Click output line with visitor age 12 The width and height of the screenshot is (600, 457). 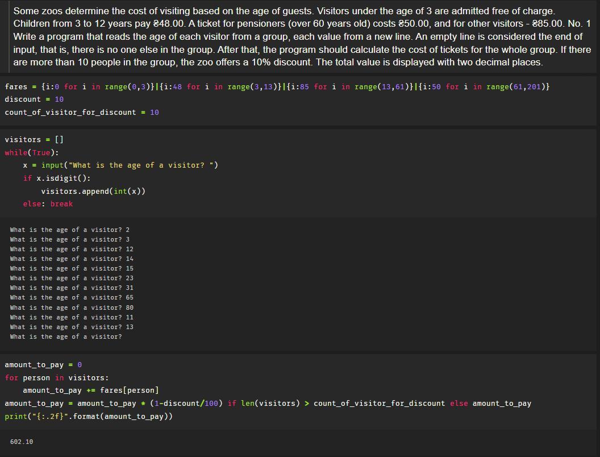(x=72, y=249)
